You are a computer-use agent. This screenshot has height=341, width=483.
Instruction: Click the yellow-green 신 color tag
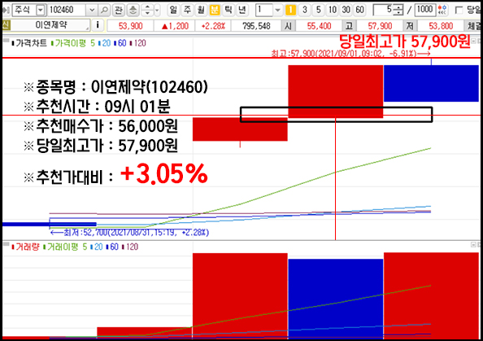pos(7,25)
